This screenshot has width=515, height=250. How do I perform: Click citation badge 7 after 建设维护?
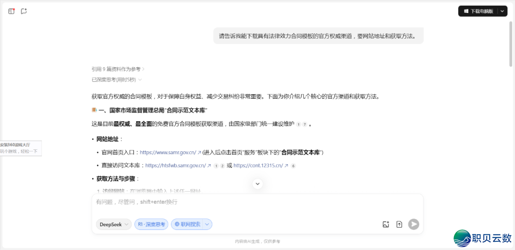point(304,125)
